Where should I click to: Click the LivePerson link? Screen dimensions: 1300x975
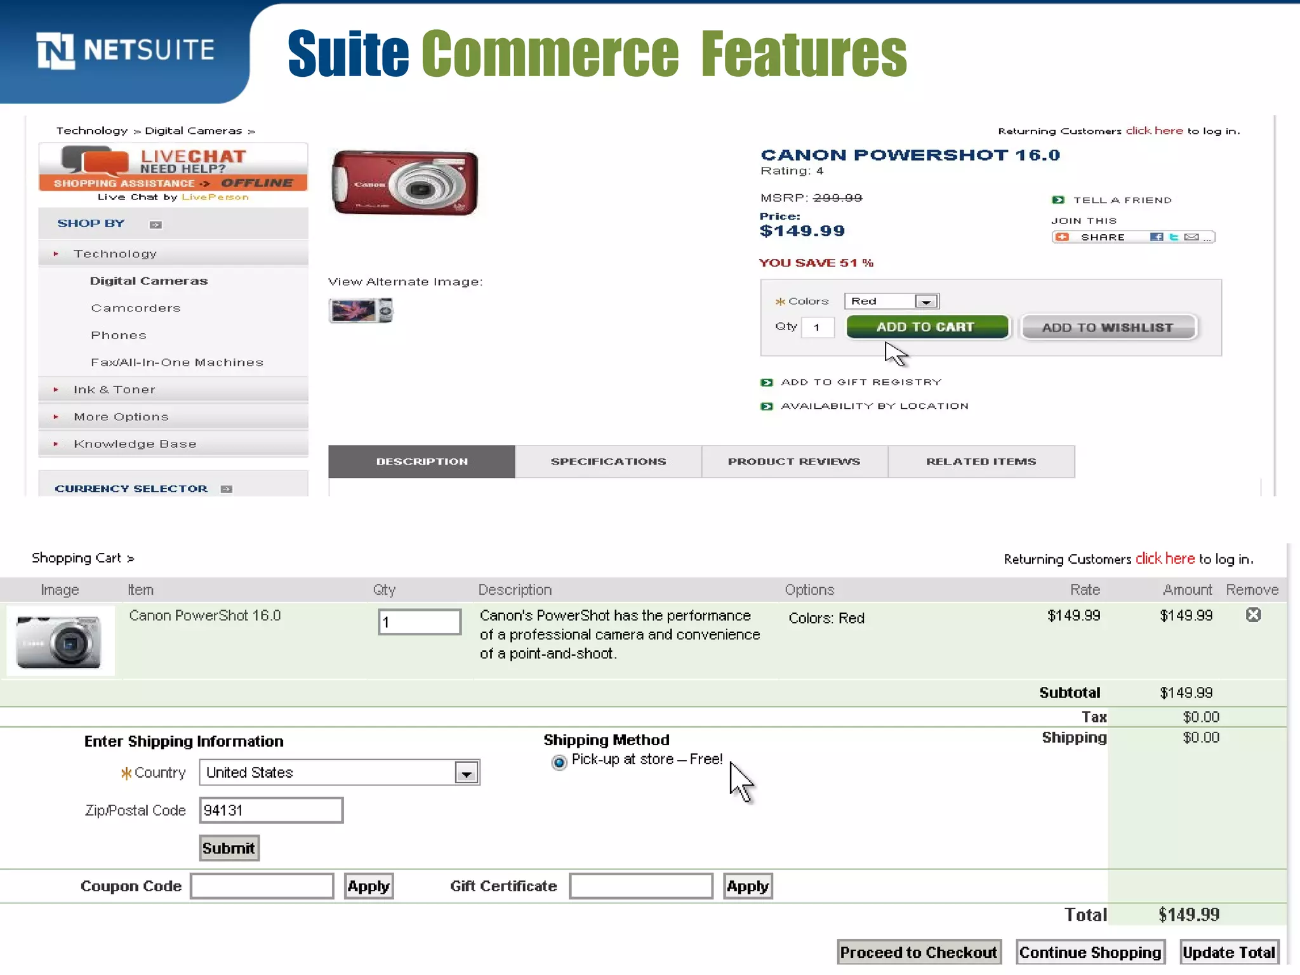coord(215,197)
